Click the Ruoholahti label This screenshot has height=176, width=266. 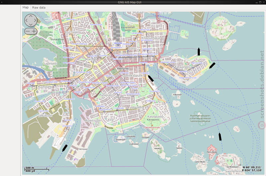pyautogui.click(x=45, y=87)
